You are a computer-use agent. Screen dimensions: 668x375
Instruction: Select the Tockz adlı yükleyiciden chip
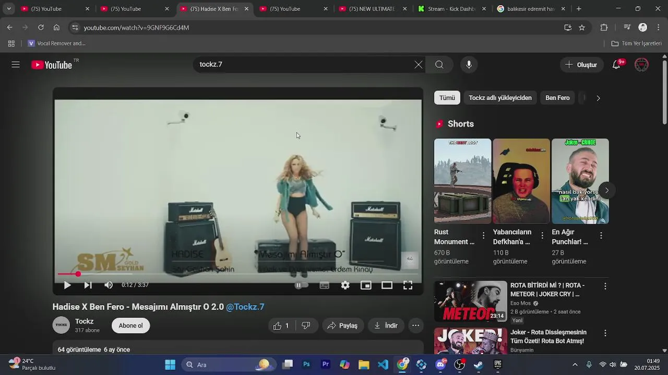[500, 98]
